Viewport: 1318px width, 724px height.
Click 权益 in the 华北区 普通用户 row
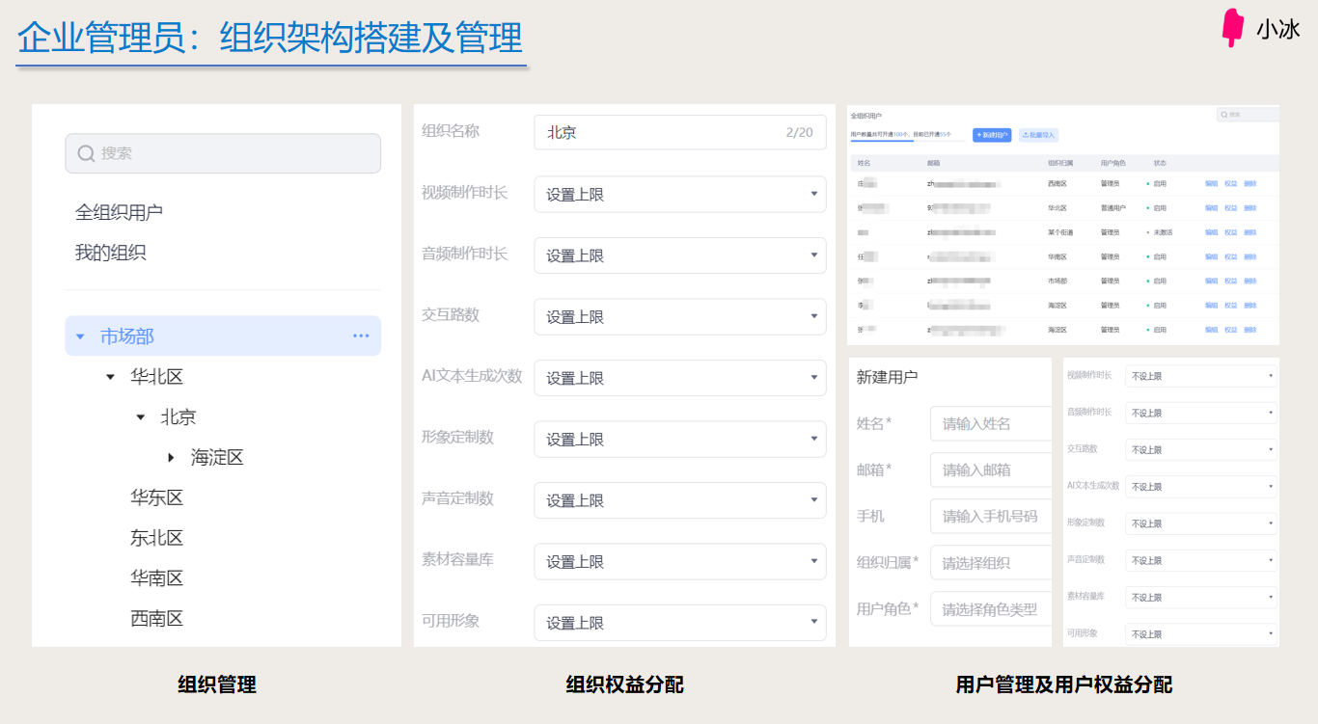click(1230, 207)
